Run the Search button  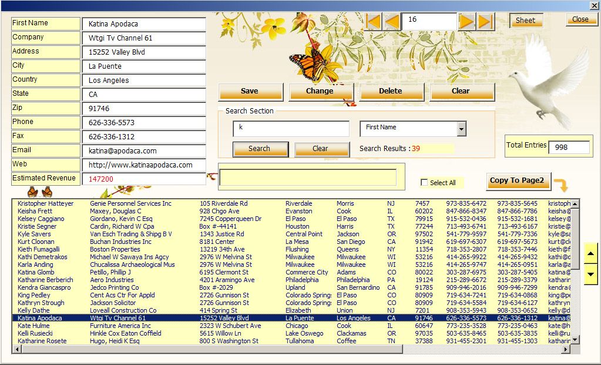tap(261, 149)
